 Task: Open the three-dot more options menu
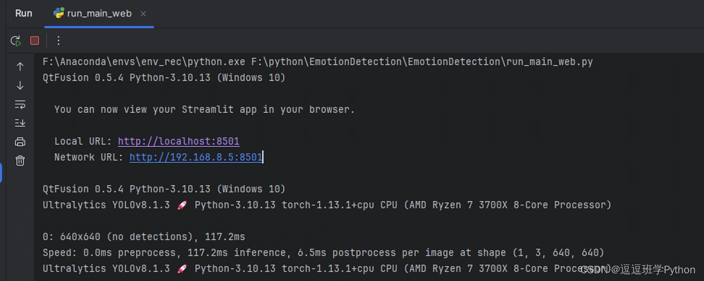(59, 41)
